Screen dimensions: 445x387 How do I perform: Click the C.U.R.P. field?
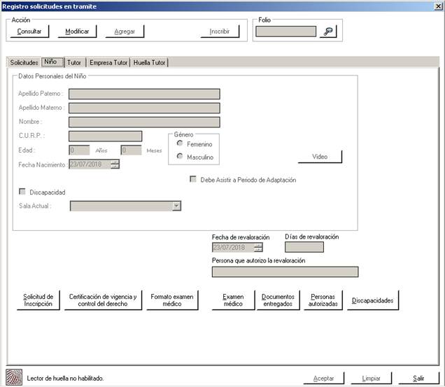(105, 136)
